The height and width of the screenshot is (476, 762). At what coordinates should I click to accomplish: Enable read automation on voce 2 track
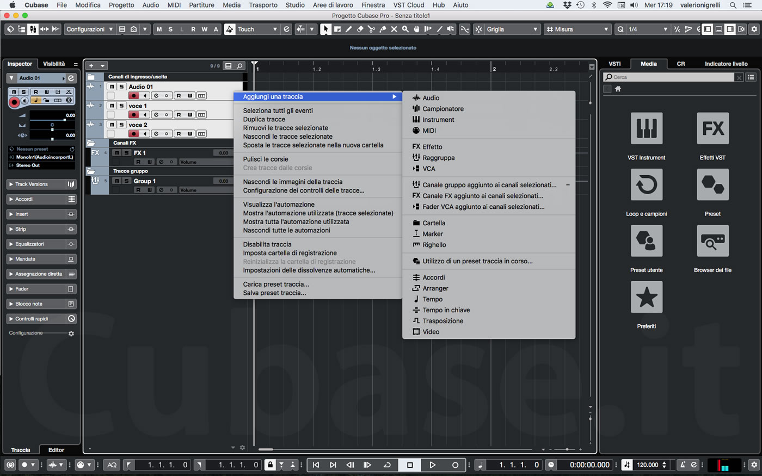(x=179, y=134)
